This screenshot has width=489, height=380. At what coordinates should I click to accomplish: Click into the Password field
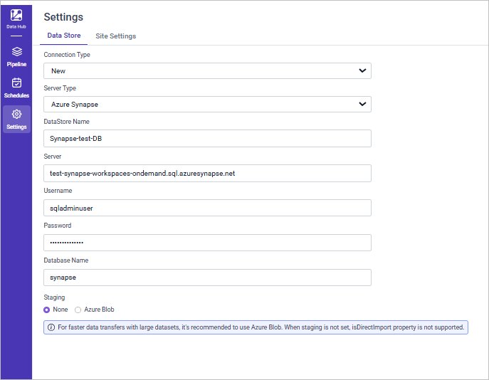click(206, 243)
